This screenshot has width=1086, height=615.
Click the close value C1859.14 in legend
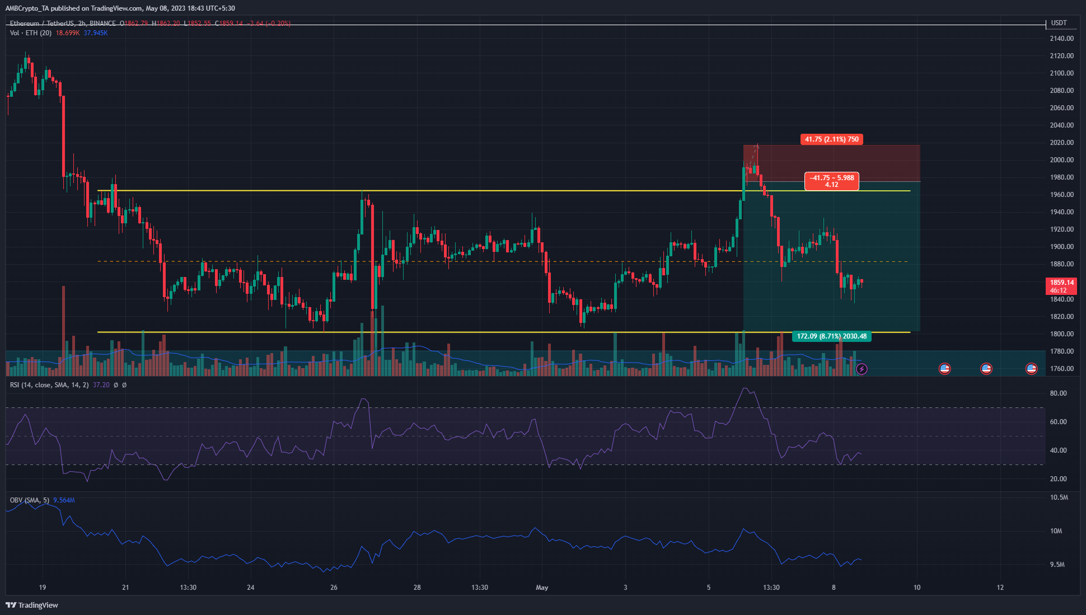[229, 24]
